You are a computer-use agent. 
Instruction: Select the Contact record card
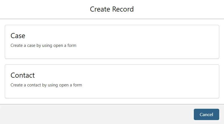[x=112, y=81]
